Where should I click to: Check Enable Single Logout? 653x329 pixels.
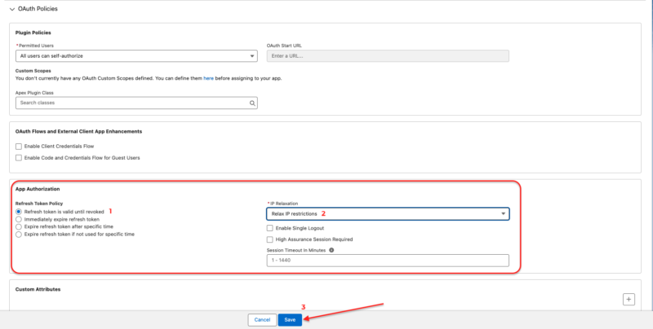(x=270, y=228)
